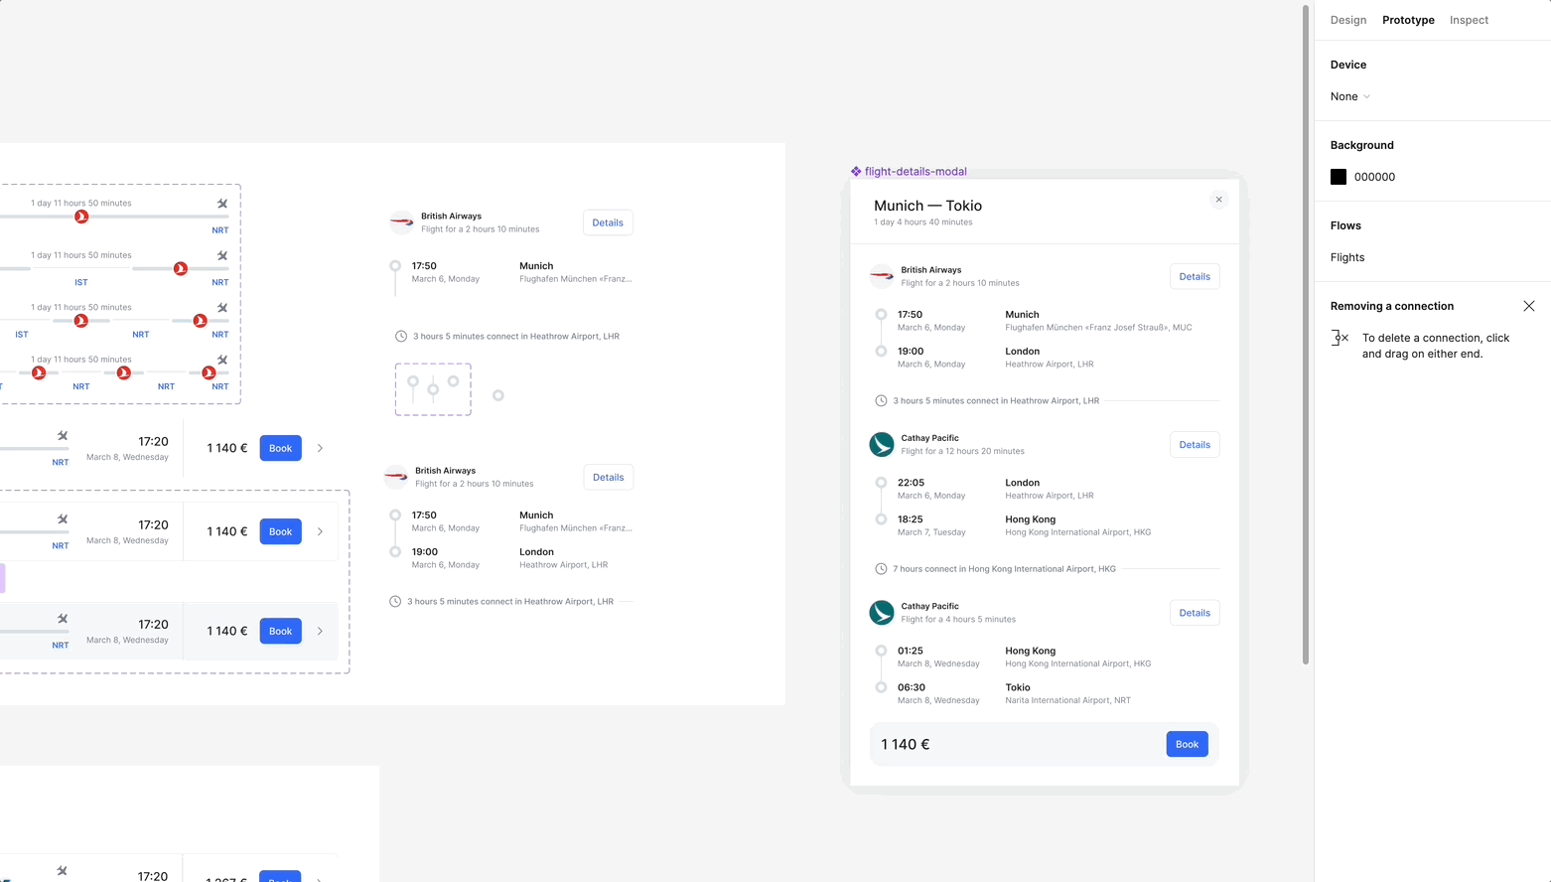Click the black background color swatch

pos(1339,177)
